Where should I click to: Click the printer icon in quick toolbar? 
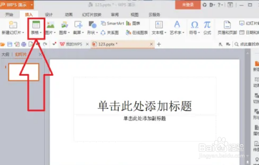coord(24,44)
